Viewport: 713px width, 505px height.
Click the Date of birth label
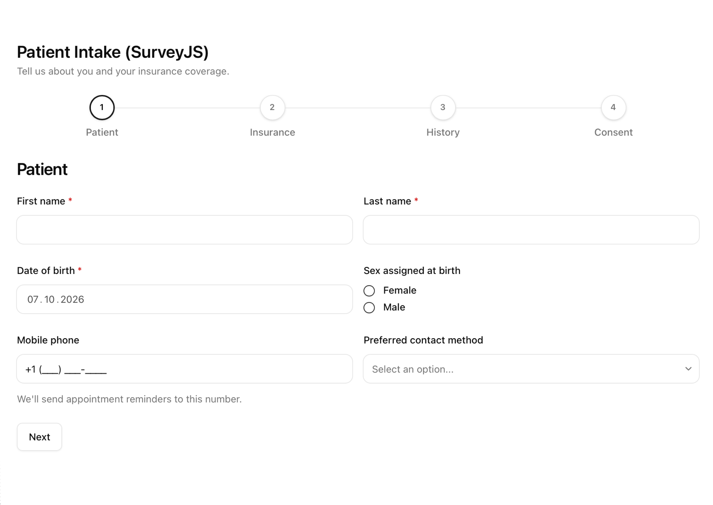[46, 271]
